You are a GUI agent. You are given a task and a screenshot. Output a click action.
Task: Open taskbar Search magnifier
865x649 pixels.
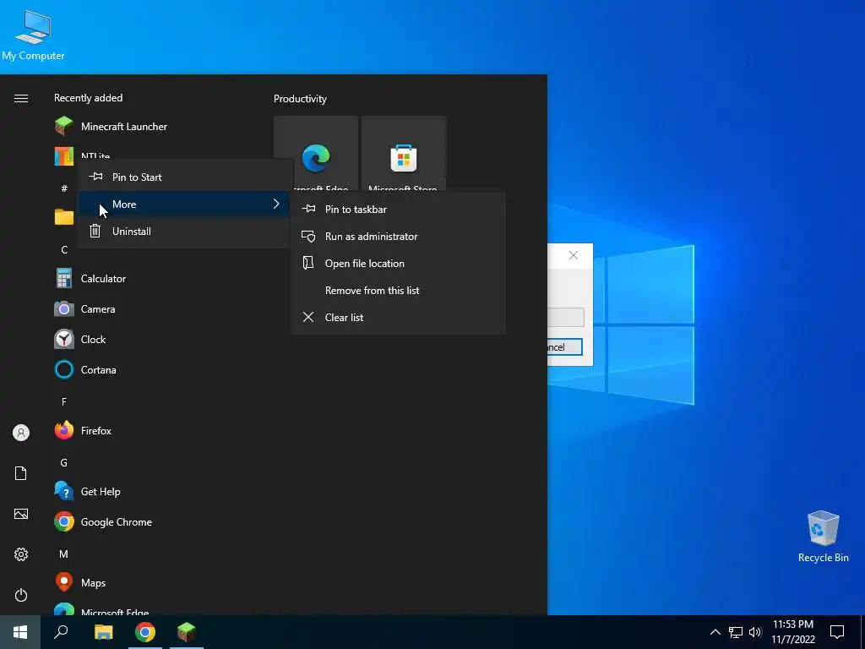(61, 632)
